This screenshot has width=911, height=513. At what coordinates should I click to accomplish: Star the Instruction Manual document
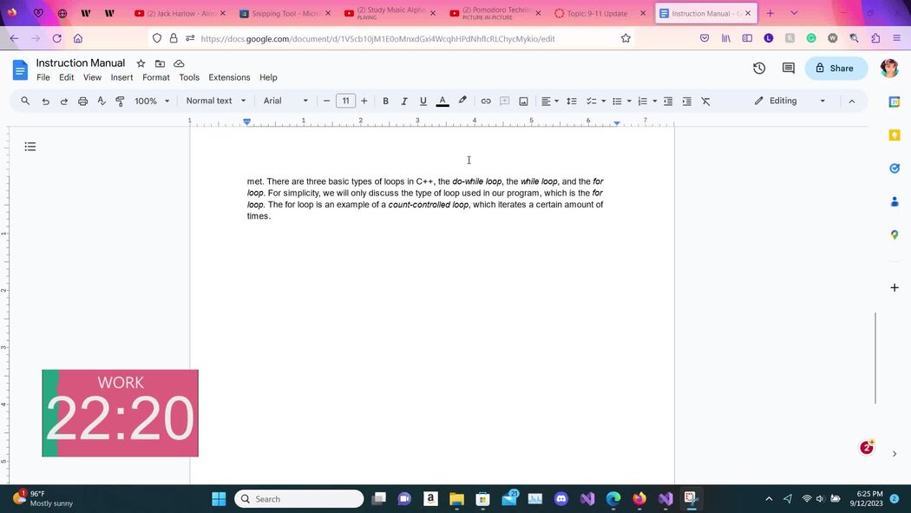[141, 63]
